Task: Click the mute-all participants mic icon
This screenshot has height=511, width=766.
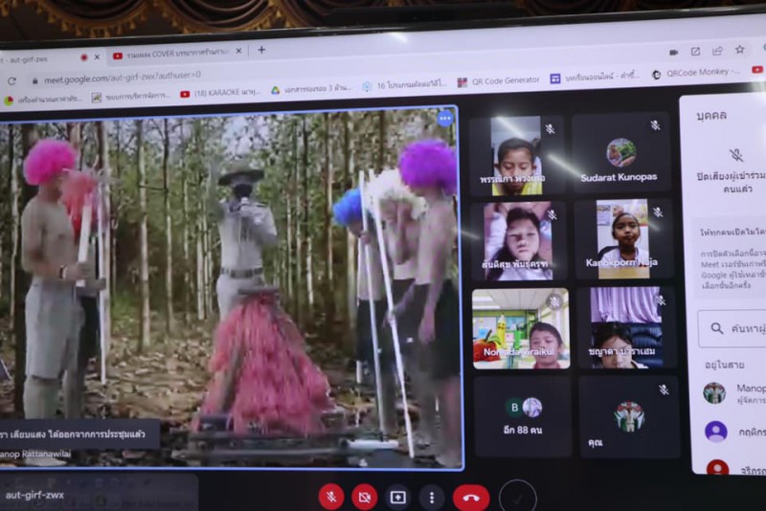Action: click(x=735, y=156)
